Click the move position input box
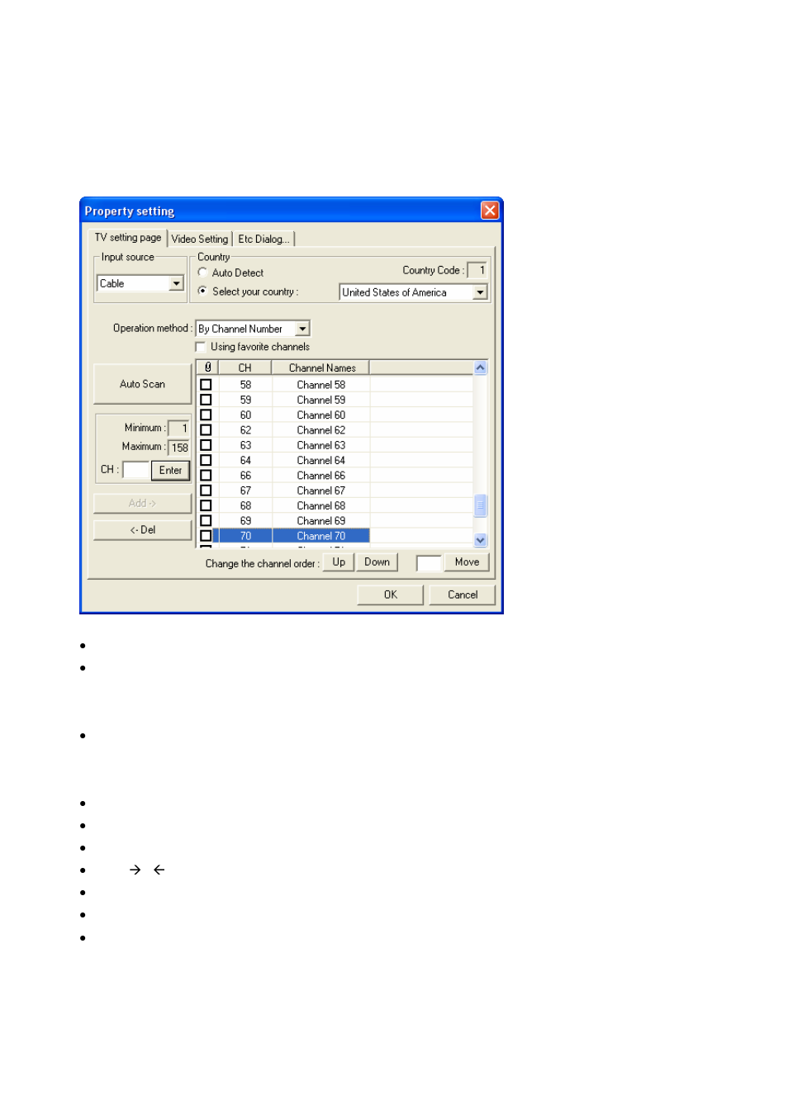The height and width of the screenshot is (1114, 788). coord(430,563)
